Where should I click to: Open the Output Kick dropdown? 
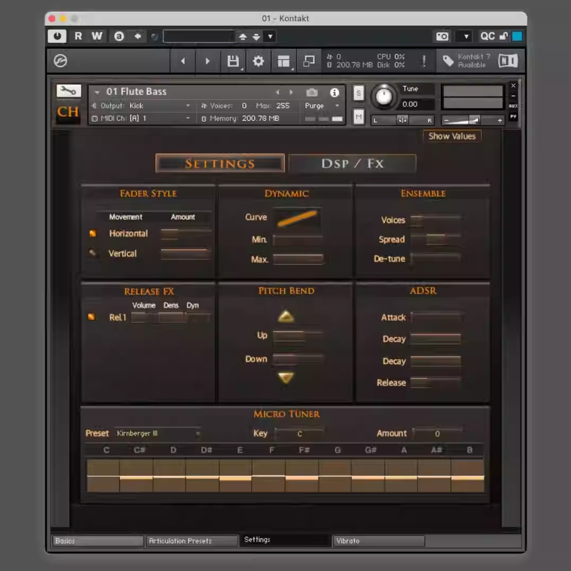(x=141, y=105)
